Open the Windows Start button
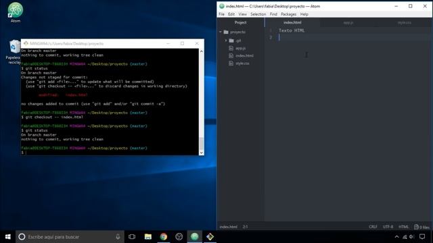 pos(7,237)
